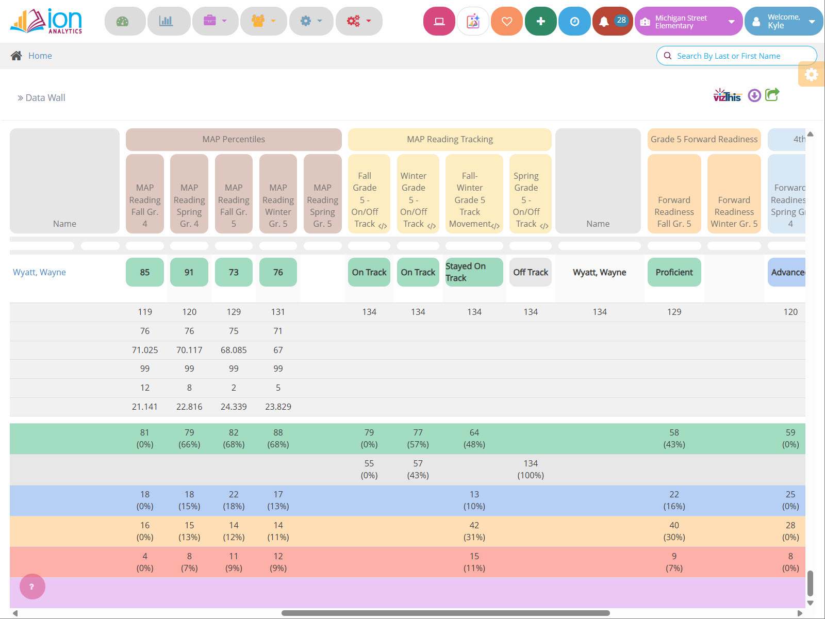
Task: Click the horizontal scrollbar right arrow
Action: click(x=800, y=613)
